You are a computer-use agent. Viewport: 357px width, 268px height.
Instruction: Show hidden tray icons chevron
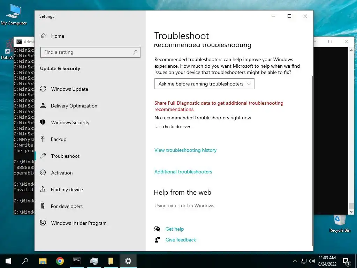(x=295, y=261)
